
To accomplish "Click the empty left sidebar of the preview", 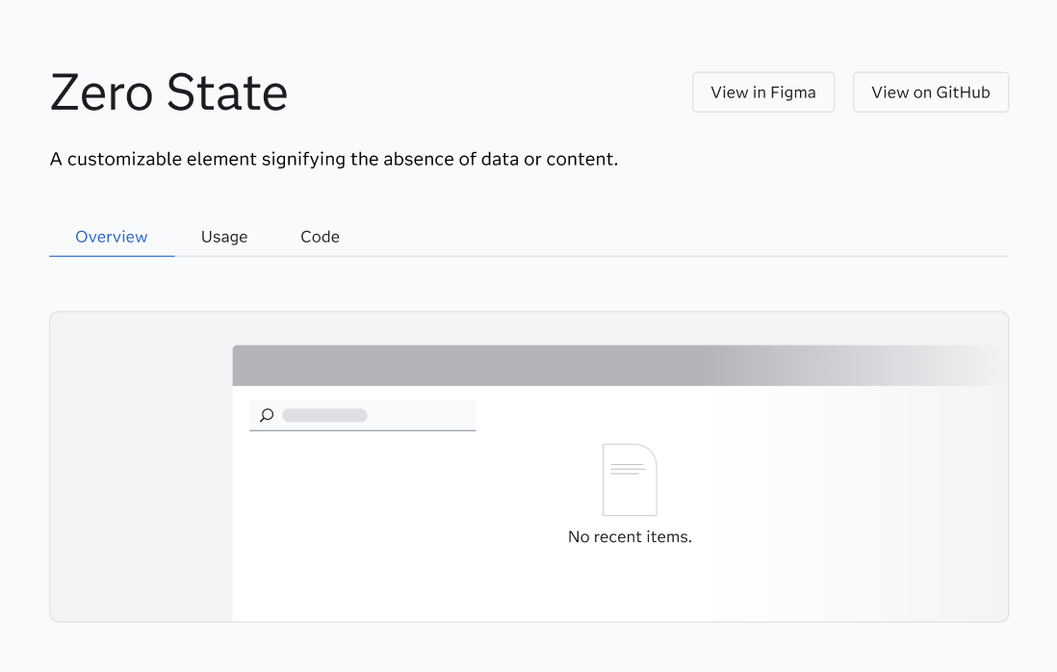I will pyautogui.click(x=142, y=466).
